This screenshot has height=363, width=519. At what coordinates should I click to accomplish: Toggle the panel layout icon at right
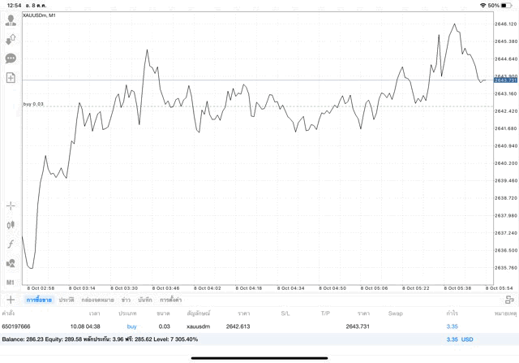[509, 300]
